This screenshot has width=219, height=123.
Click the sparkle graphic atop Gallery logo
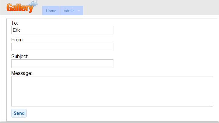[34, 4]
